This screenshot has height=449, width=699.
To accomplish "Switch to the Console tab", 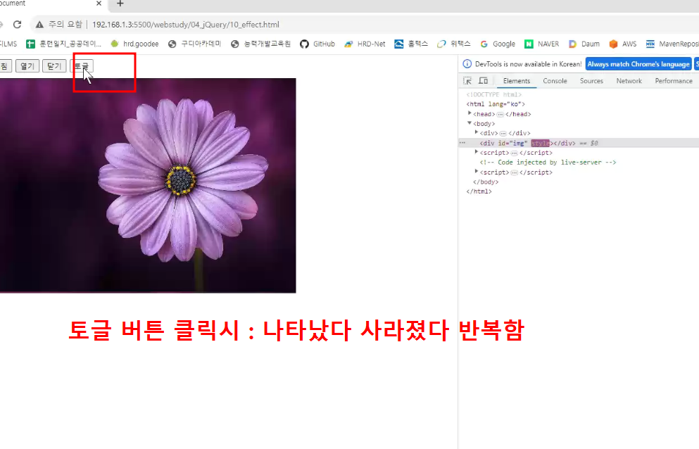I will click(x=555, y=81).
